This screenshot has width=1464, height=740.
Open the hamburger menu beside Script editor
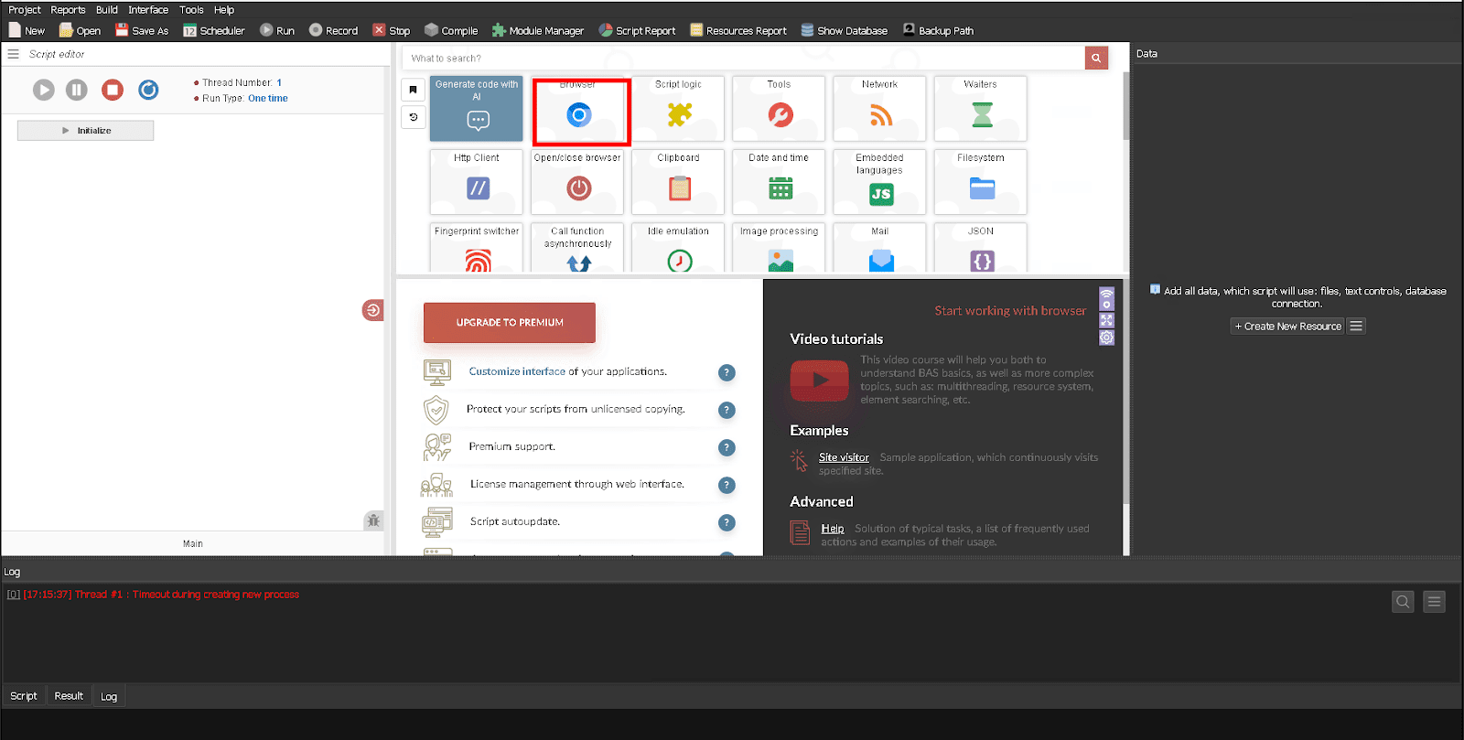14,54
